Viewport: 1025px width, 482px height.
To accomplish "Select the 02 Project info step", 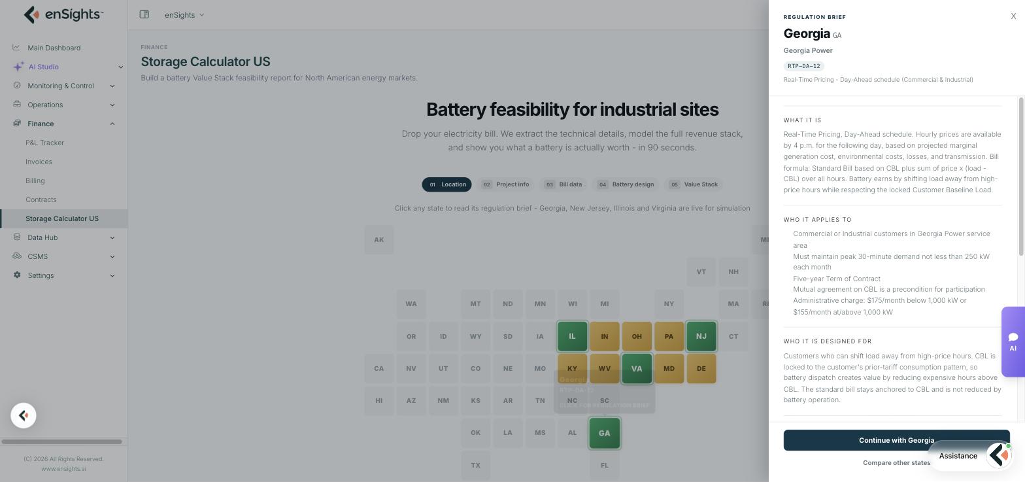I will click(x=505, y=184).
